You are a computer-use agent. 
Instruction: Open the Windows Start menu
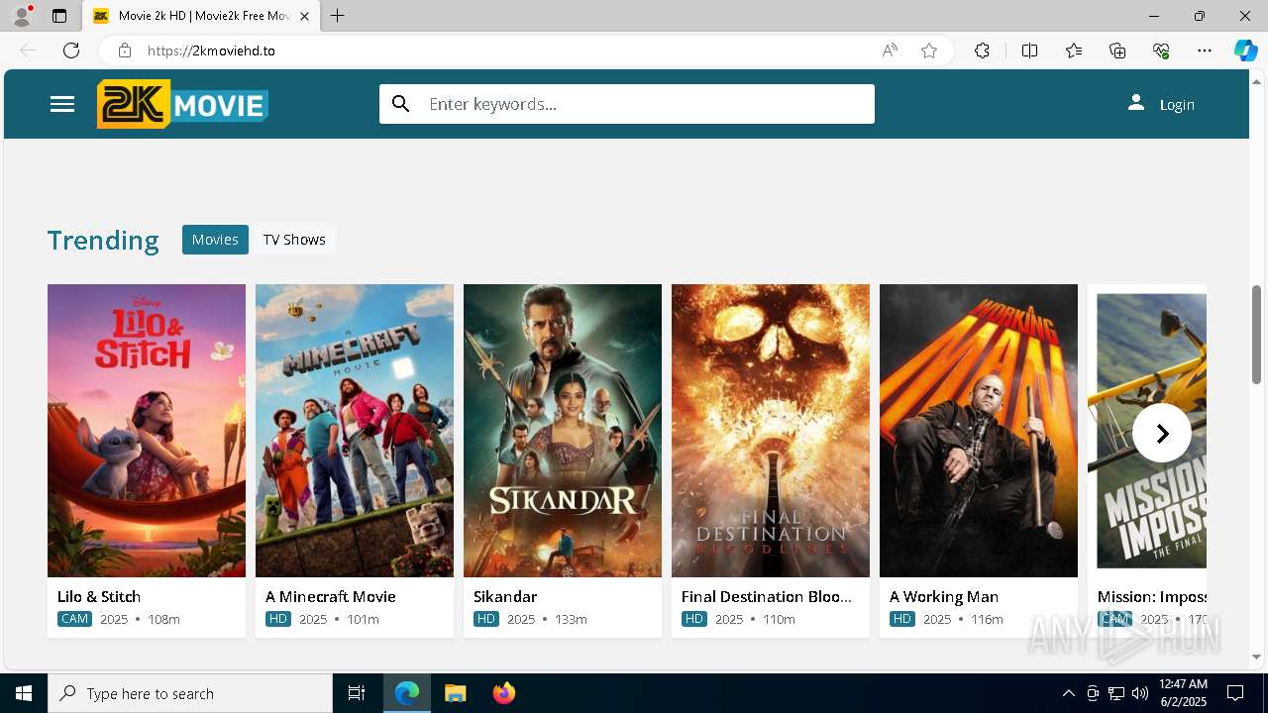click(x=24, y=693)
